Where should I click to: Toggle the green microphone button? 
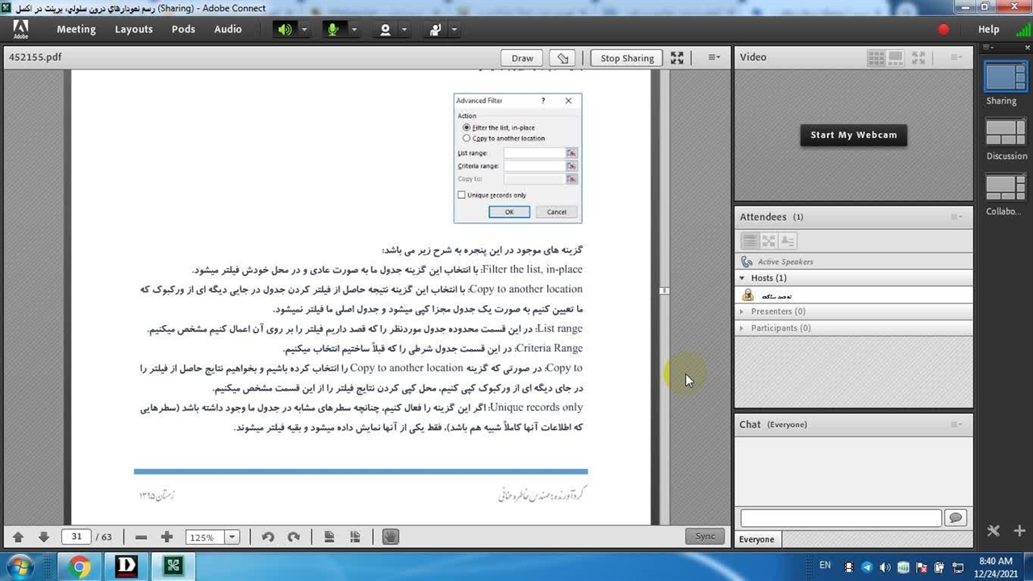(332, 30)
